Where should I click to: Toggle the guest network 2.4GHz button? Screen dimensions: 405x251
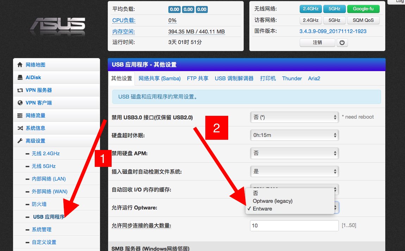pos(311,20)
